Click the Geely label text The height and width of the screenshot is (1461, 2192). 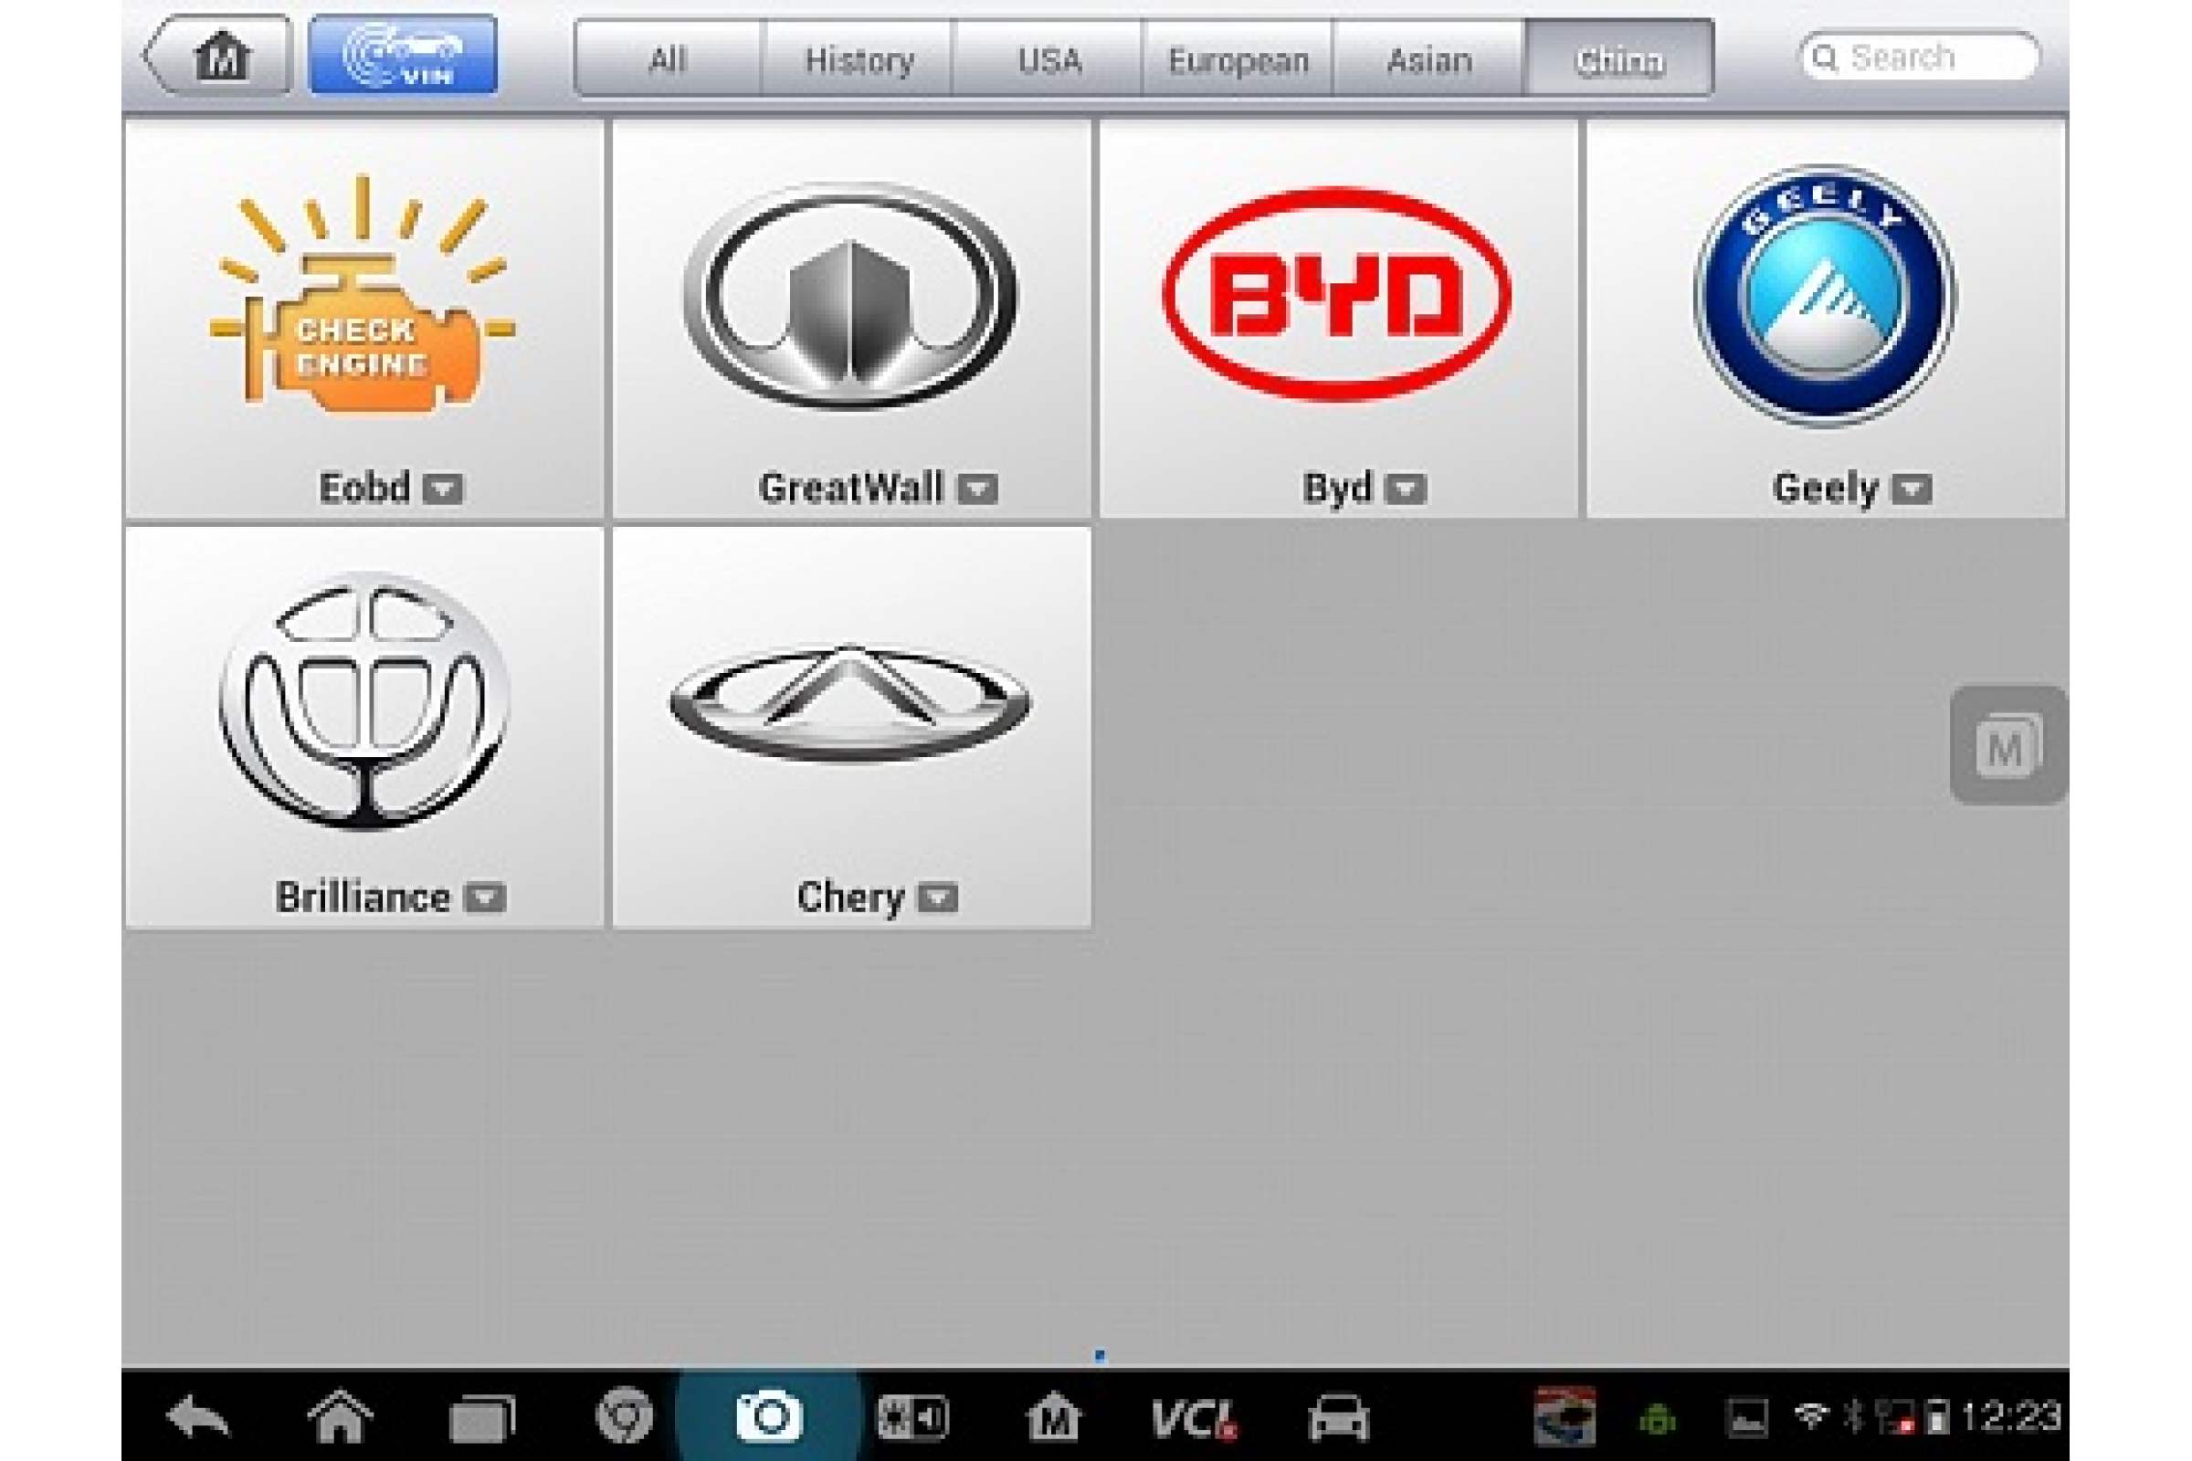tap(1825, 490)
